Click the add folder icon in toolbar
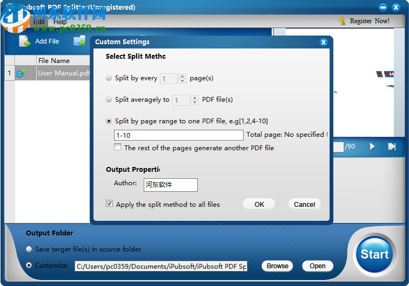Screen dimensions: 409x286 coord(79,41)
